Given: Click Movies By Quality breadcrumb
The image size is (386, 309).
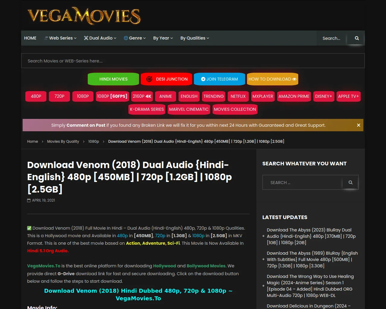Looking at the screenshot, I should (63, 141).
